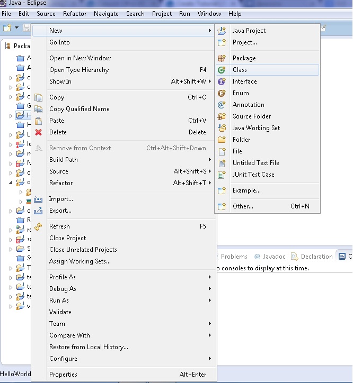
Task: Open the Run menu in menu bar
Action: [x=184, y=14]
